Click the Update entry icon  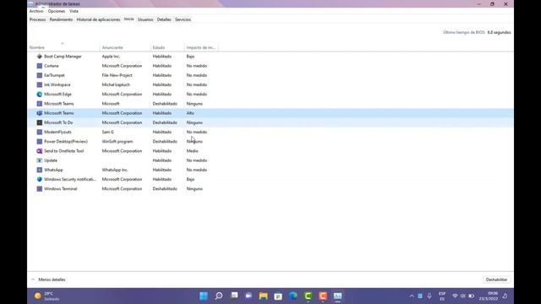click(x=40, y=160)
